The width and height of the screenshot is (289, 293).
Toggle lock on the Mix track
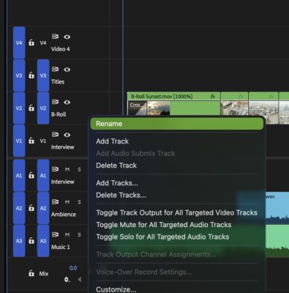coord(31,273)
